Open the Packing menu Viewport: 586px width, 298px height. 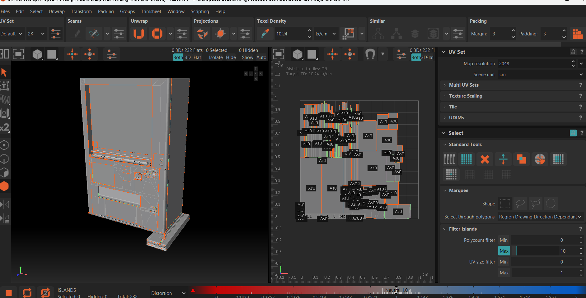106,11
